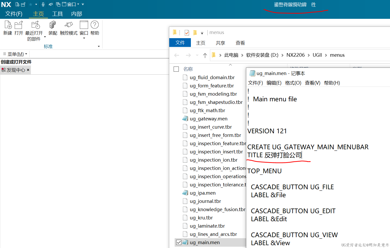Open Recently Opened Parts (最近打开的部件) icon
The width and height of the screenshot is (390, 248).
tap(35, 25)
